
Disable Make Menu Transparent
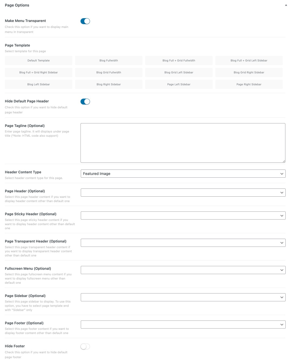pos(85,21)
